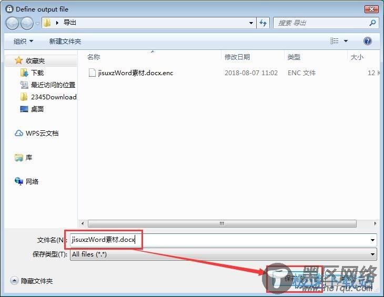Go back with the Back arrow button
The height and width of the screenshot is (297, 384).
click(x=12, y=24)
